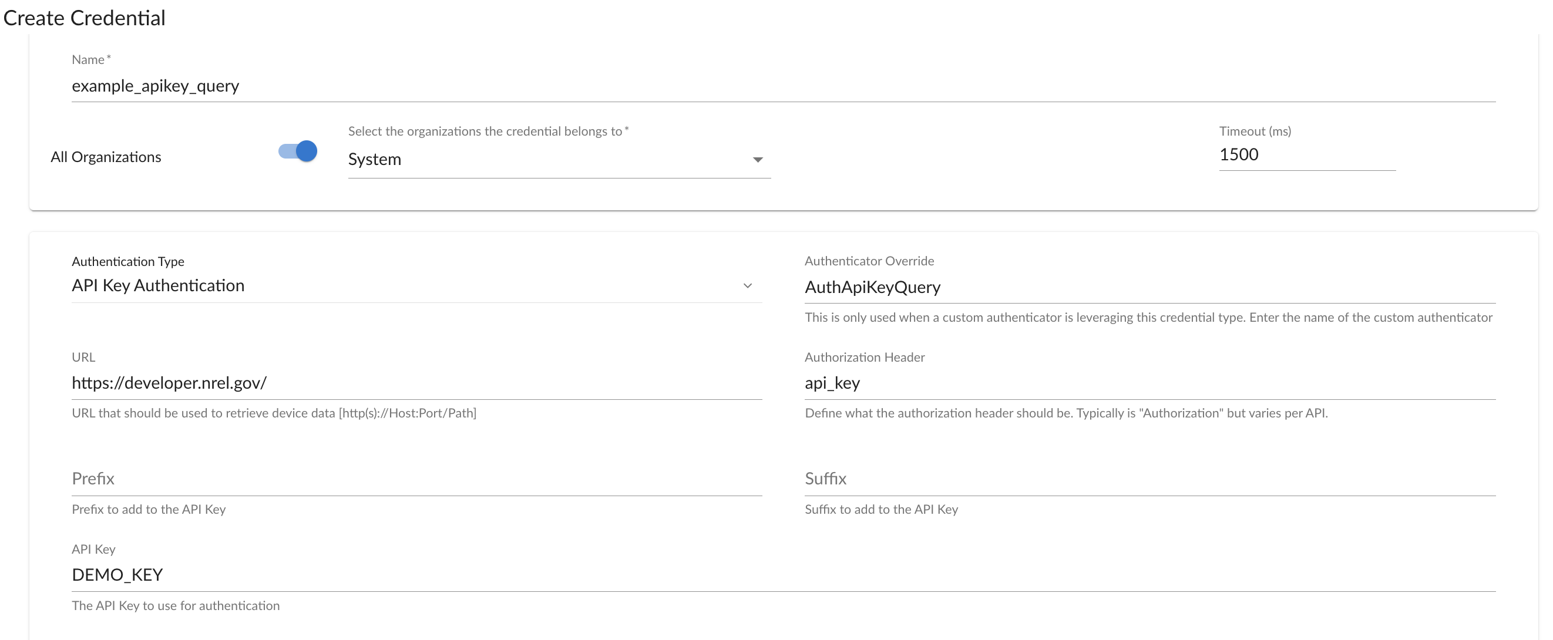Click the Authentication Type label
Image resolution: width=1553 pixels, height=640 pixels.
[128, 261]
